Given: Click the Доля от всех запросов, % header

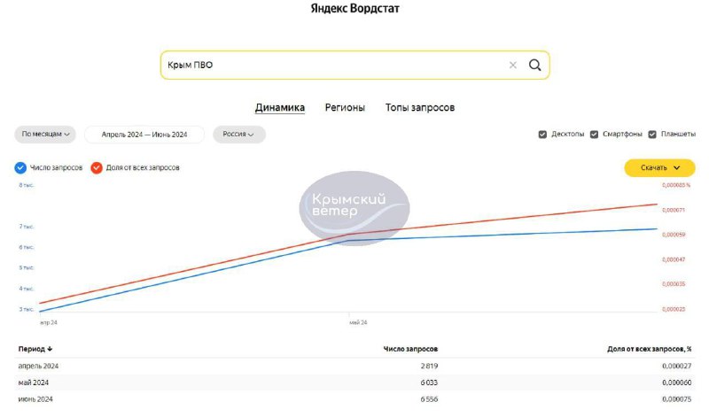Looking at the screenshot, I should (x=650, y=349).
